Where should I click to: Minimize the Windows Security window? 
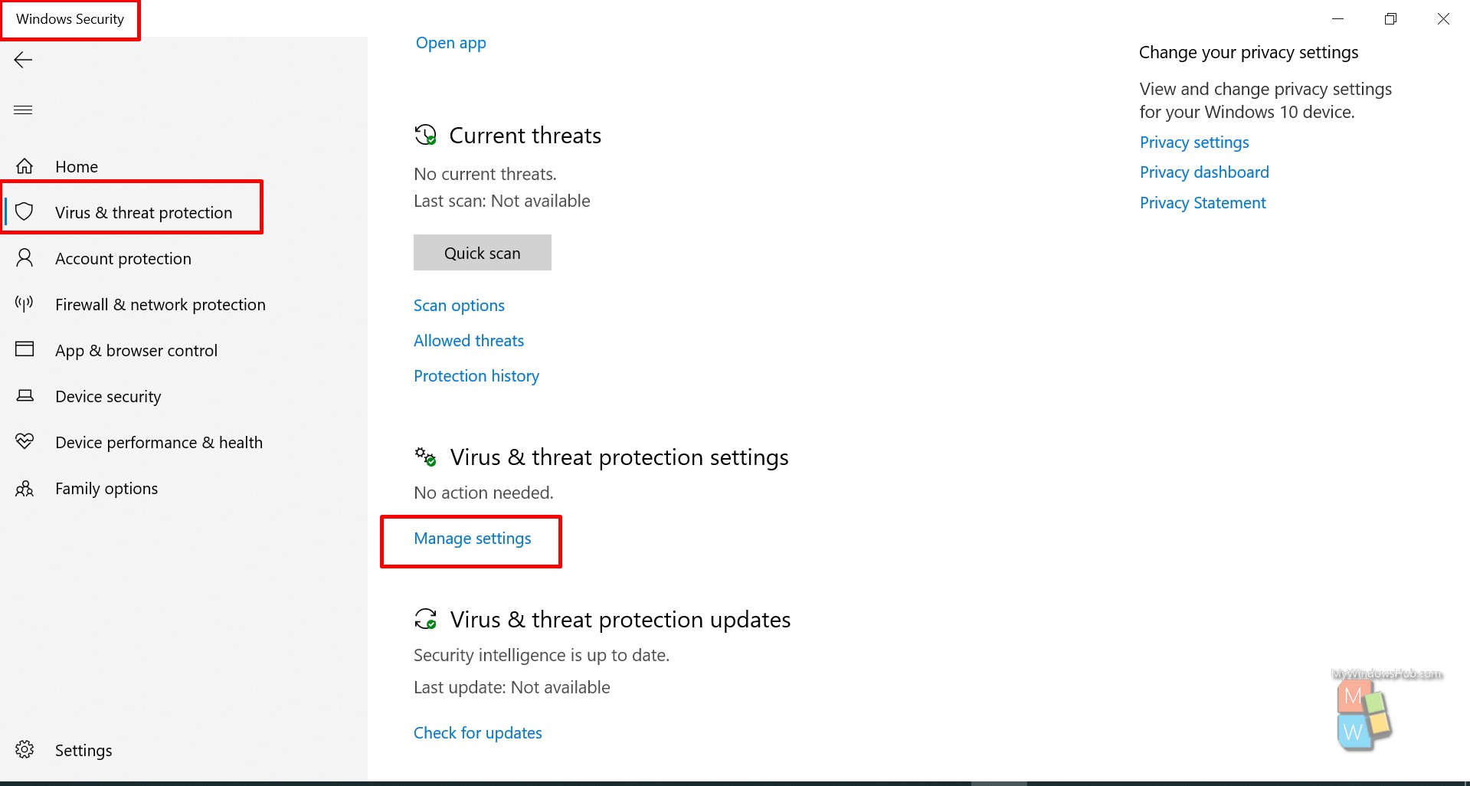pos(1338,18)
